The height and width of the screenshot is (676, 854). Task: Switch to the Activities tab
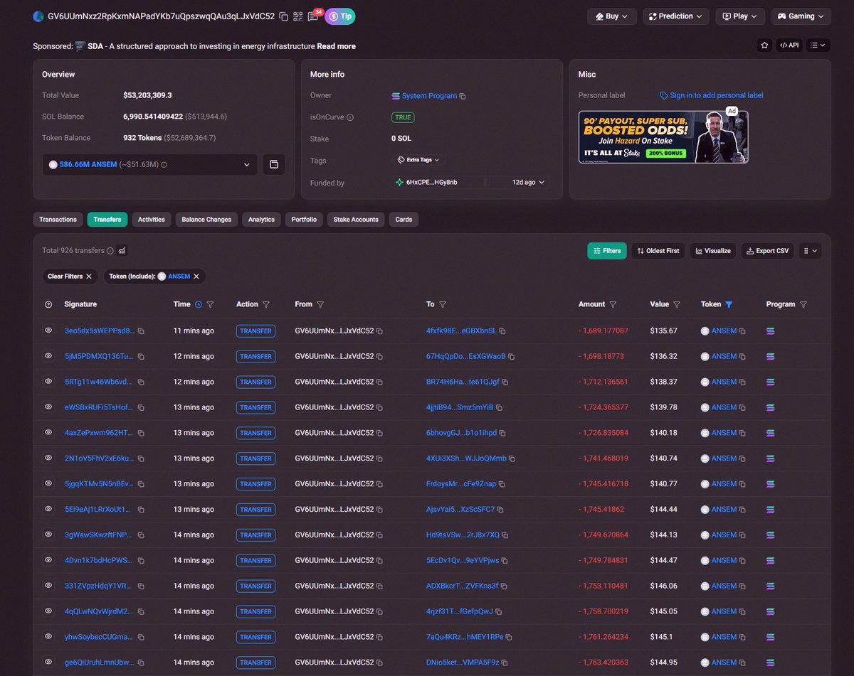151,220
